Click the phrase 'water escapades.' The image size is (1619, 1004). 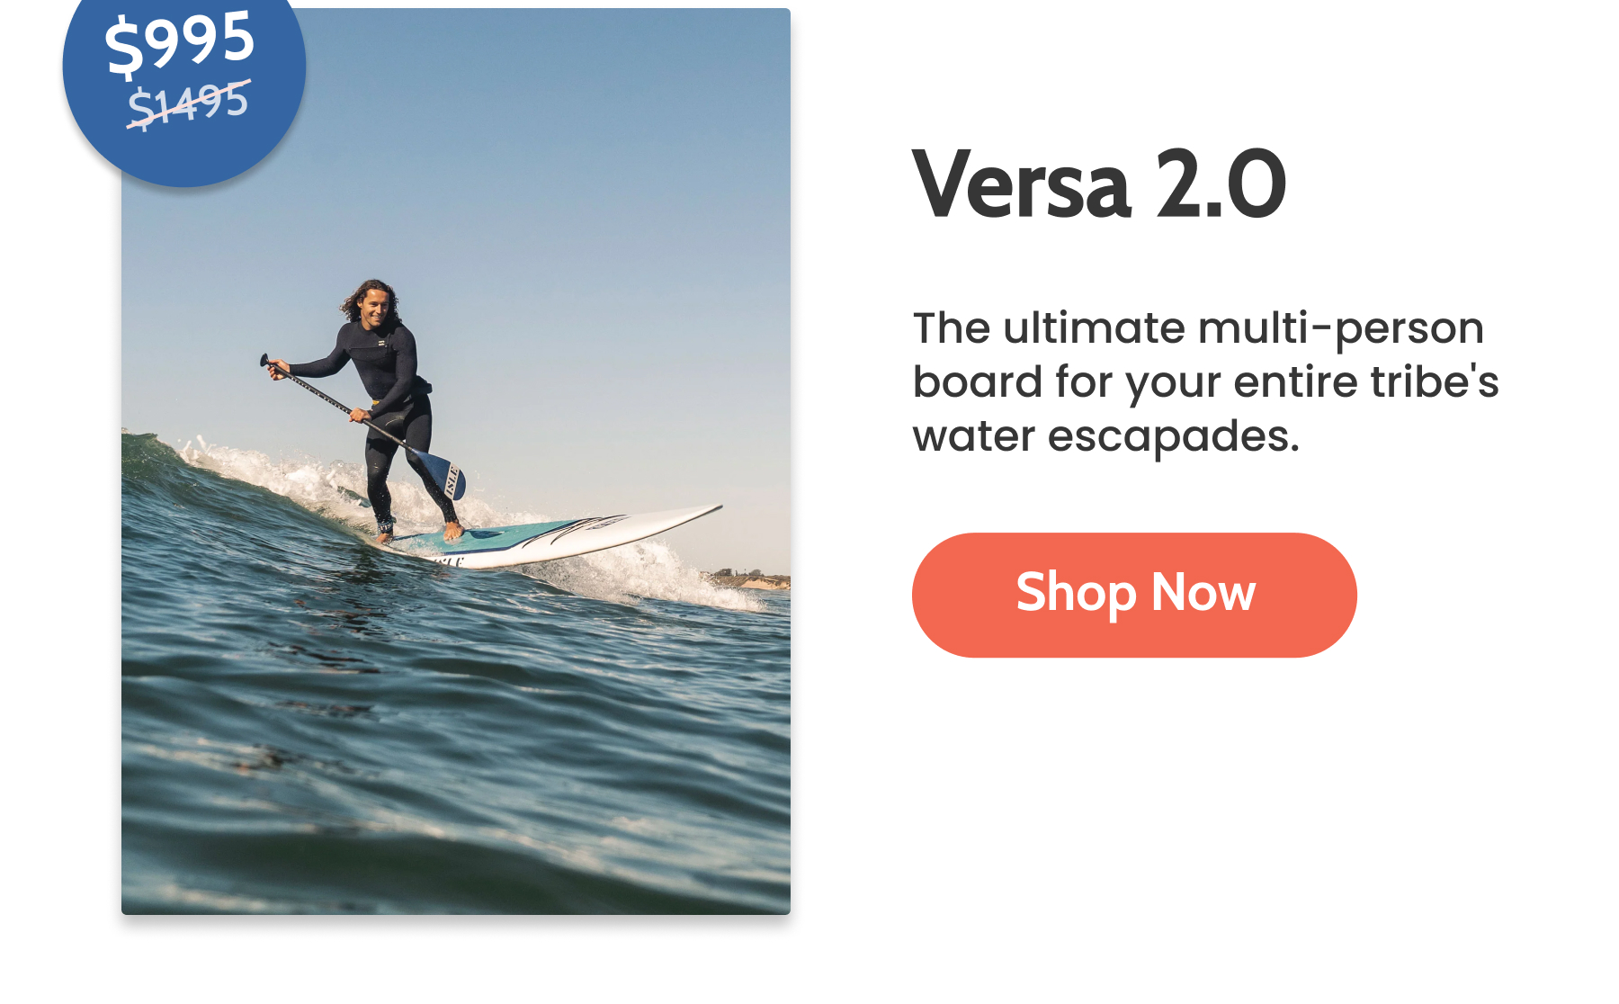1106,436
